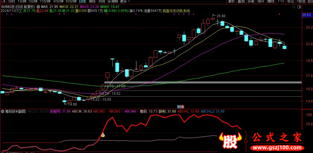Expand the 更多 periods menu
The image size is (313, 153).
point(125,2)
